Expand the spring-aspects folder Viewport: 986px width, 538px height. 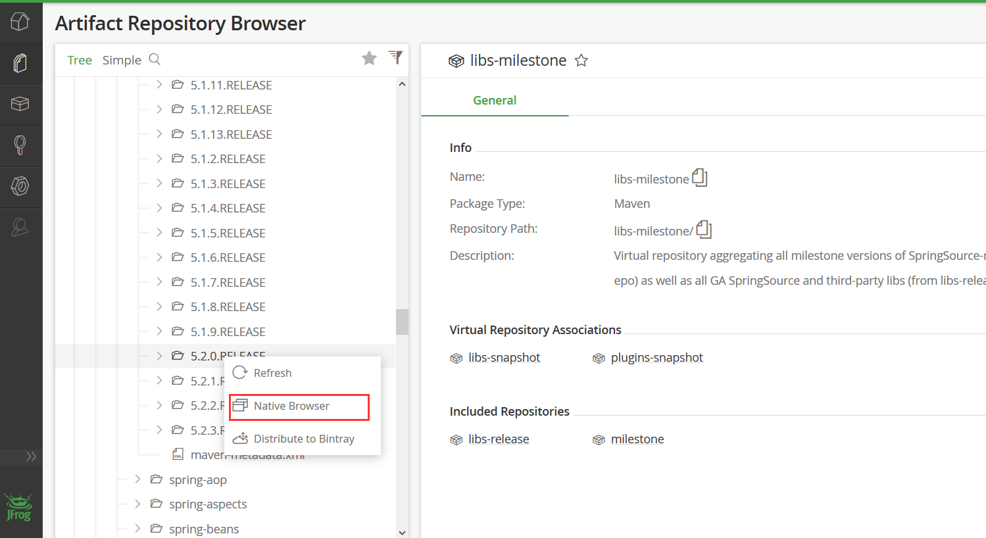click(137, 504)
